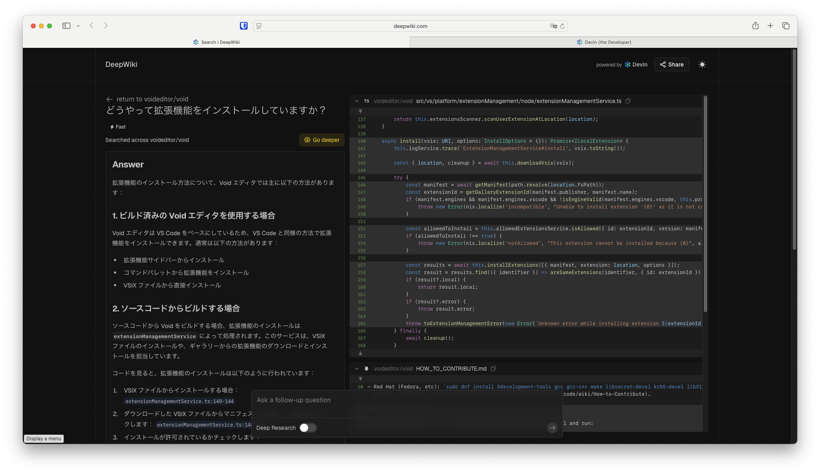Open the Safari share menu

click(x=755, y=26)
